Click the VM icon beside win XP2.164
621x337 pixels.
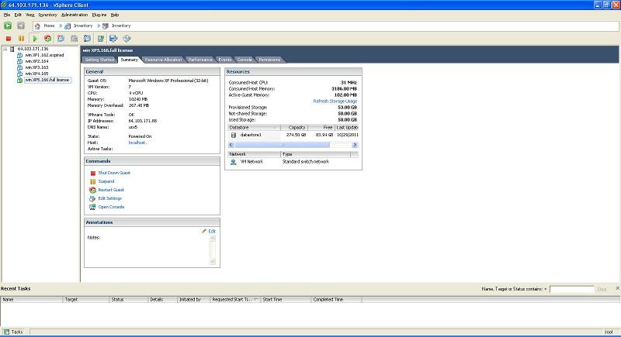(19, 61)
